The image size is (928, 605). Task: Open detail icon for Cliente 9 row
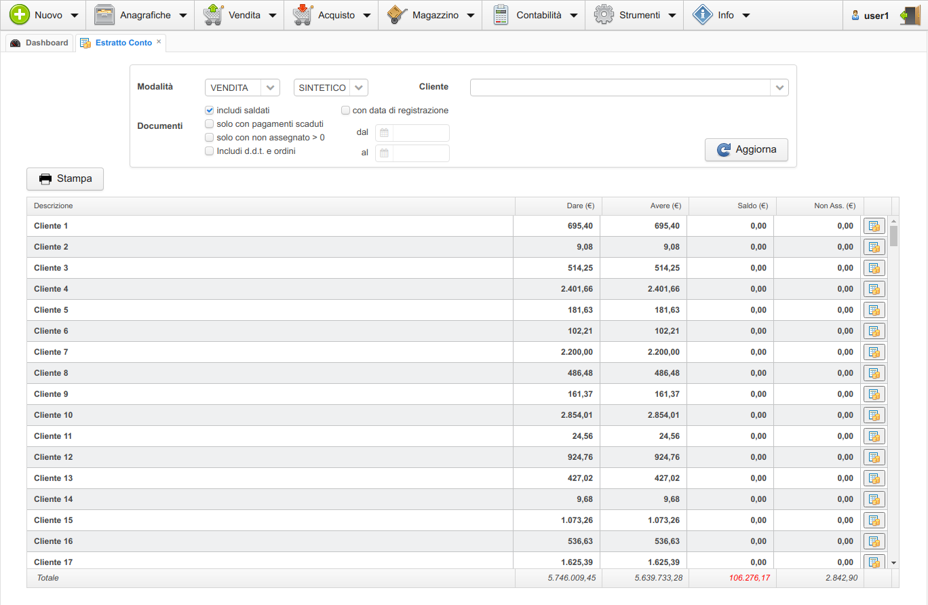pos(874,394)
